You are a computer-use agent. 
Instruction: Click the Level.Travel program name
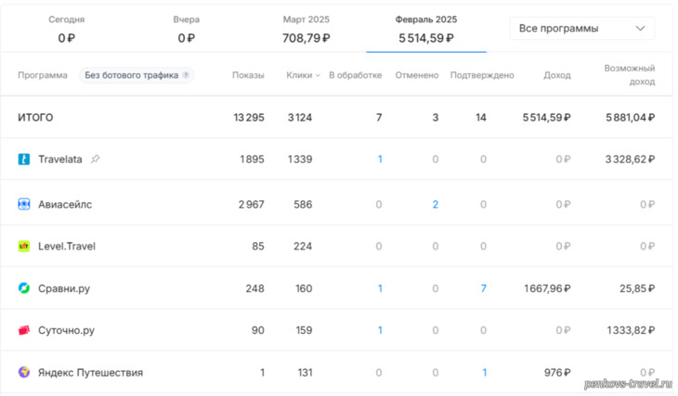(67, 246)
